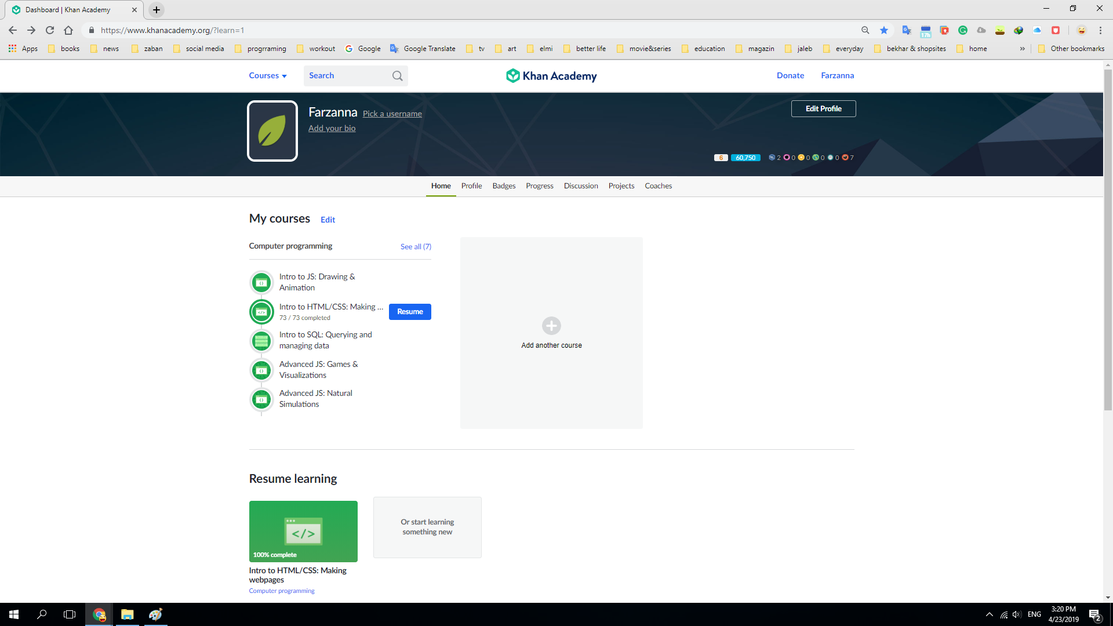Switch to the Discussion tab
The width and height of the screenshot is (1113, 626).
[x=581, y=186]
